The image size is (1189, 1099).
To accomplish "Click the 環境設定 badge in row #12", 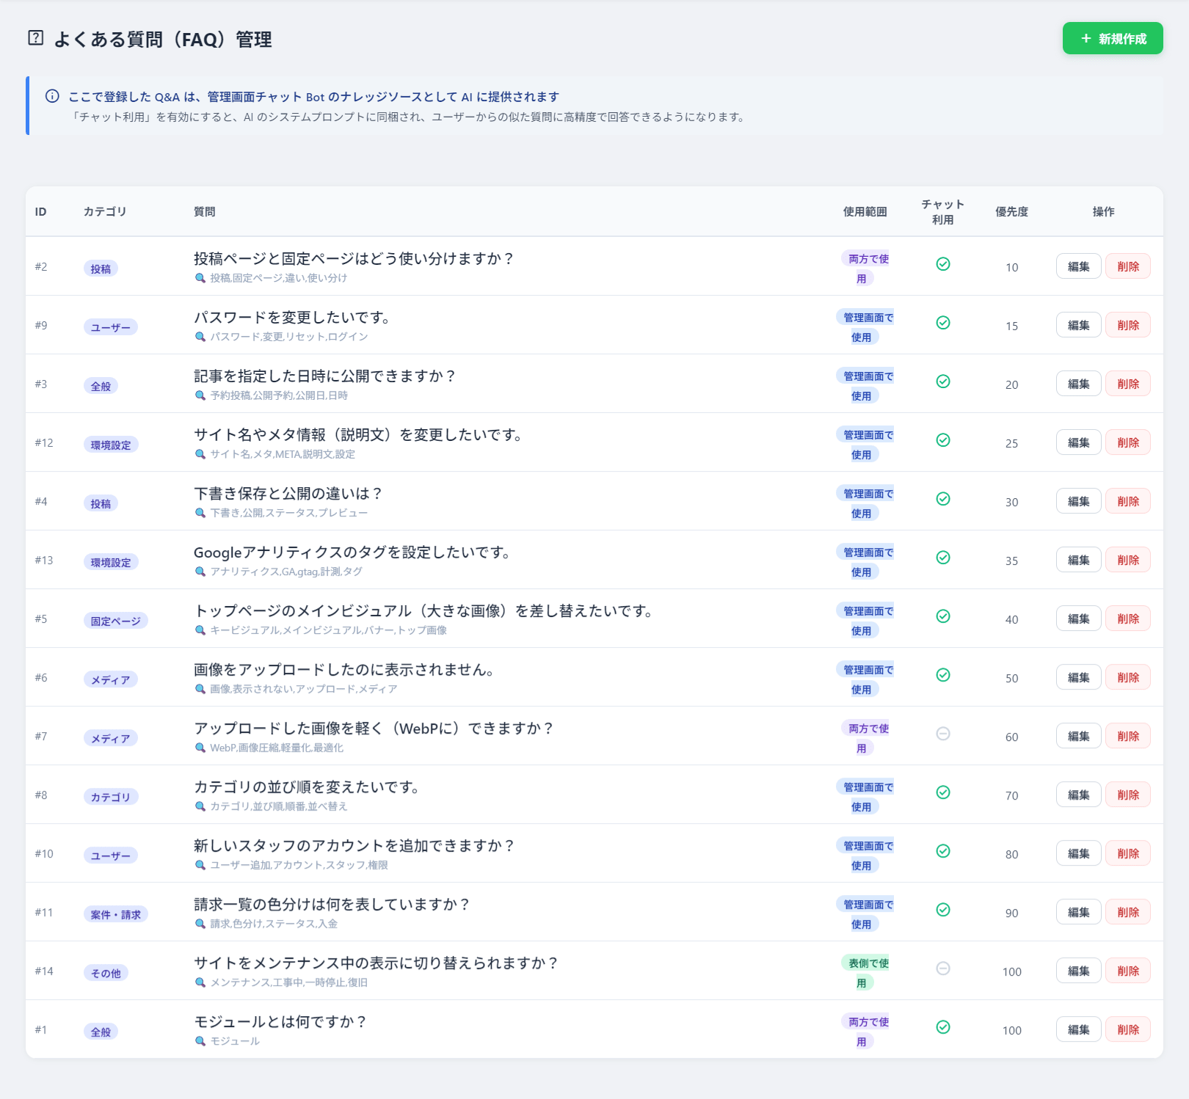I will click(x=111, y=445).
